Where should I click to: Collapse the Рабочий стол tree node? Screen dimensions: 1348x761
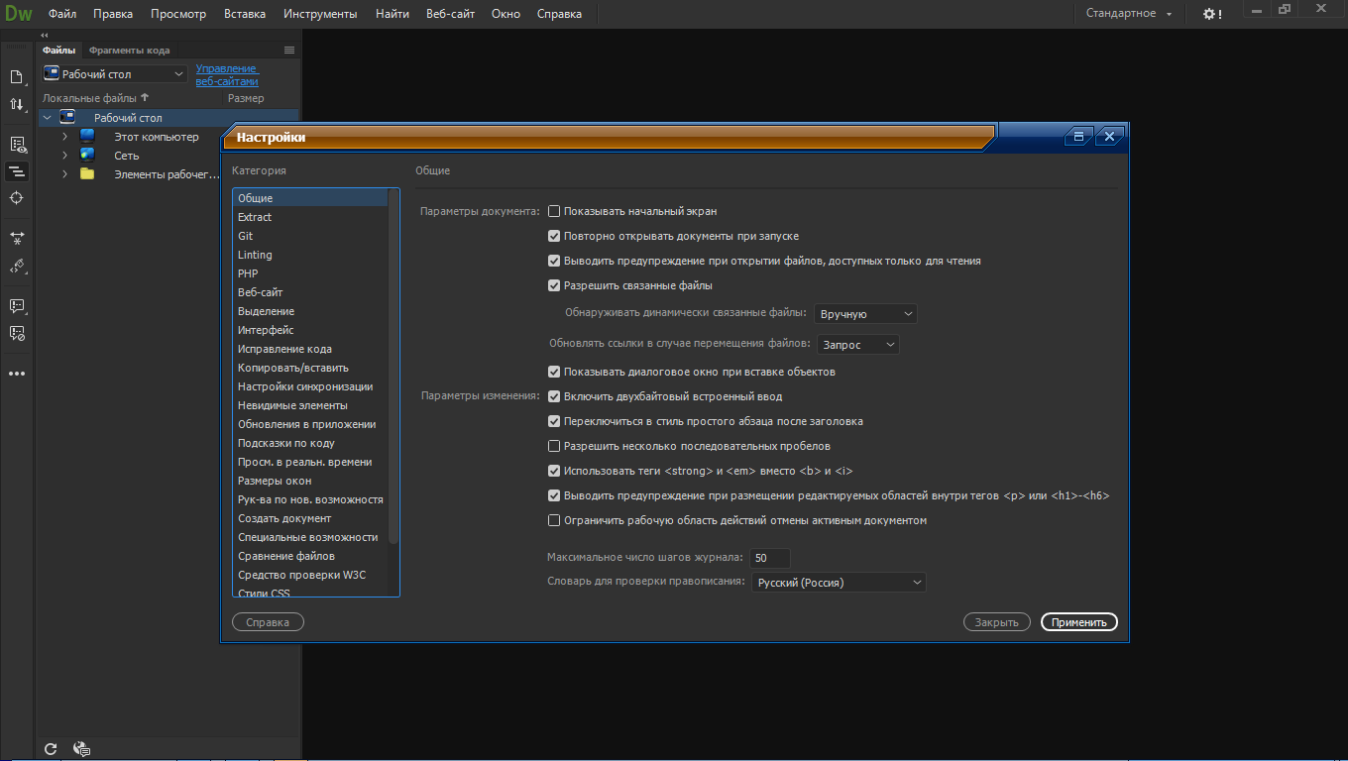pyautogui.click(x=47, y=118)
